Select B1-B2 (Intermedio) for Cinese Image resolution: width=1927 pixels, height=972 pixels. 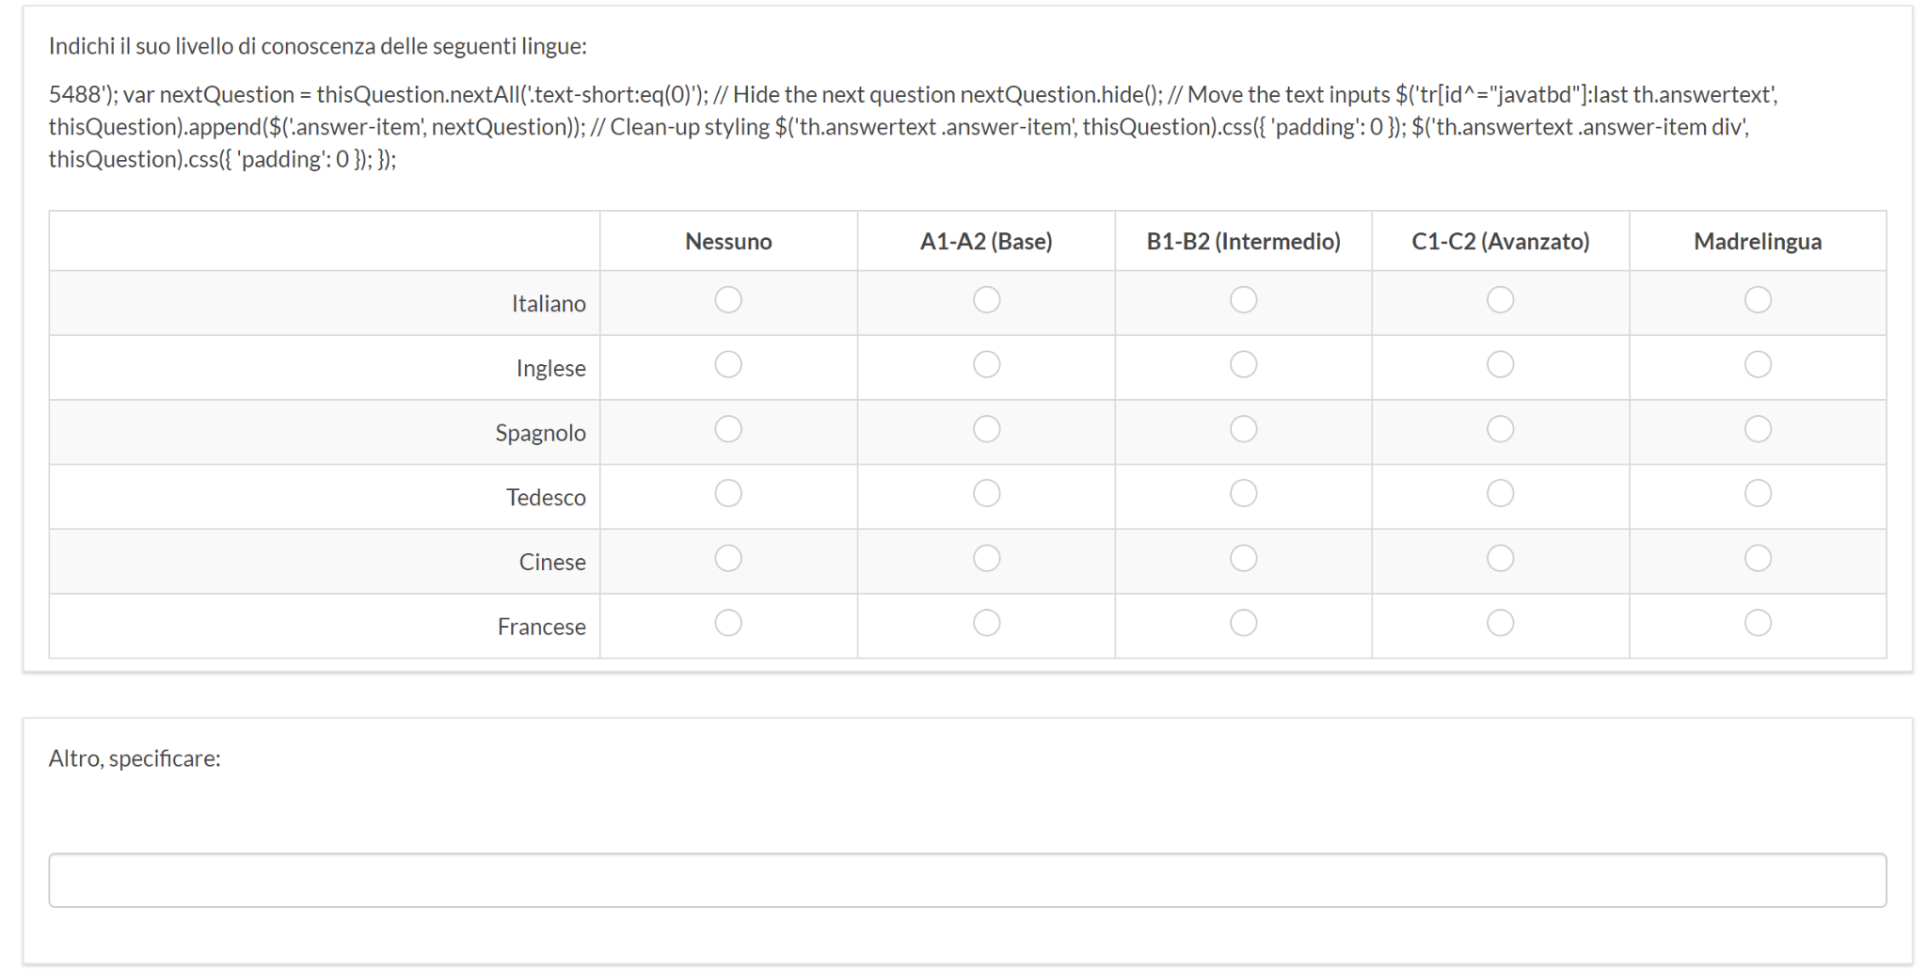[x=1243, y=559]
